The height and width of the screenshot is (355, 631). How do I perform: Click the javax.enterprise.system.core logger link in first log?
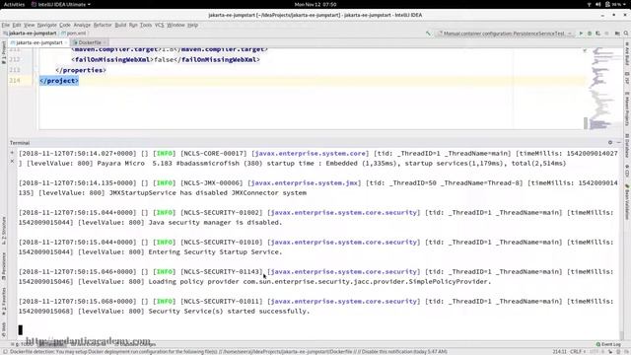pos(311,154)
